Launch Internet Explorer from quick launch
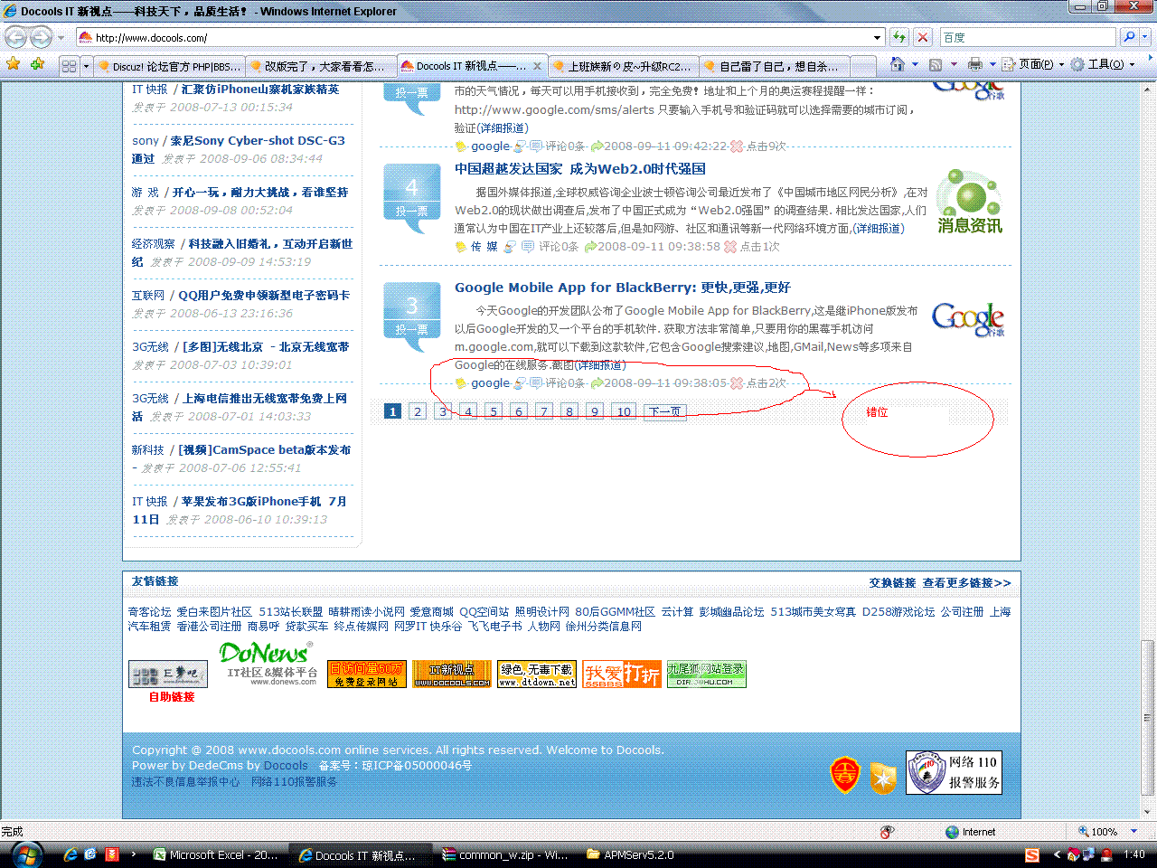 click(70, 854)
